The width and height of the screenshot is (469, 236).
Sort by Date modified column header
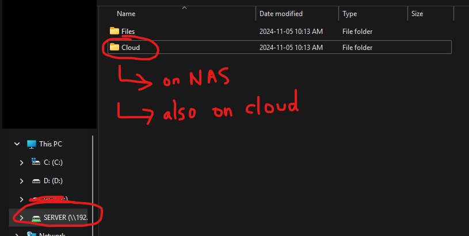281,14
